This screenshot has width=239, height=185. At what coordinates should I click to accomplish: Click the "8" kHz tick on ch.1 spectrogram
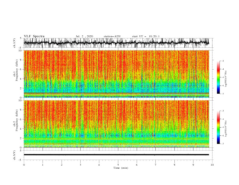tap(21, 60)
